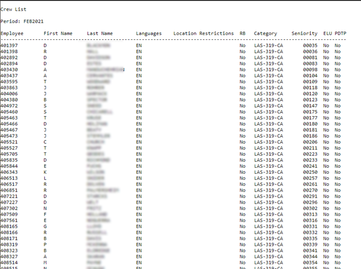Screen dimensions: 361x269
Task: Click seniority value 00233
Action: click(x=310, y=160)
